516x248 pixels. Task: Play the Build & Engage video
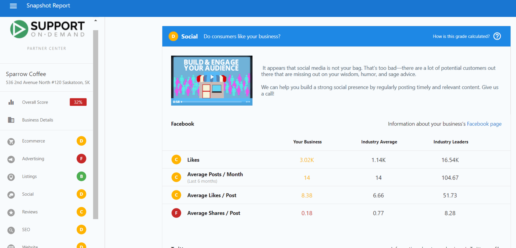(212, 77)
